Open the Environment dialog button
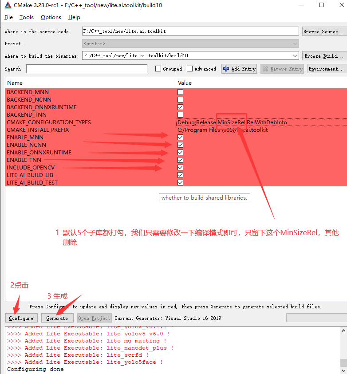 [x=327, y=69]
